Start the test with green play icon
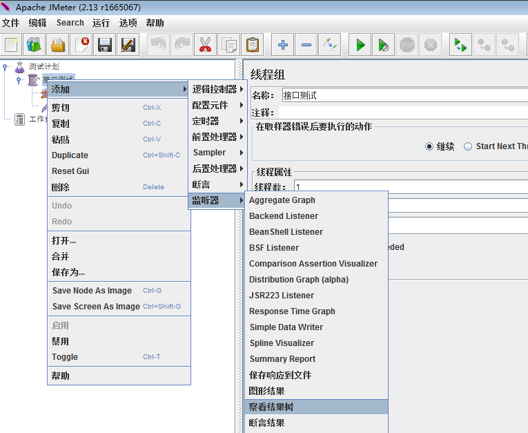The height and width of the screenshot is (433, 528). [x=360, y=44]
